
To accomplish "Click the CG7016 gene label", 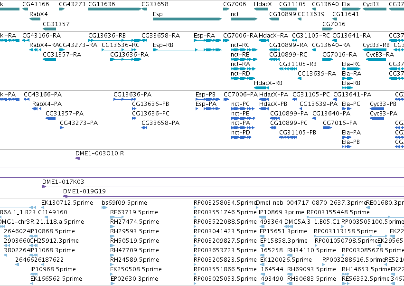I will click(x=334, y=24).
